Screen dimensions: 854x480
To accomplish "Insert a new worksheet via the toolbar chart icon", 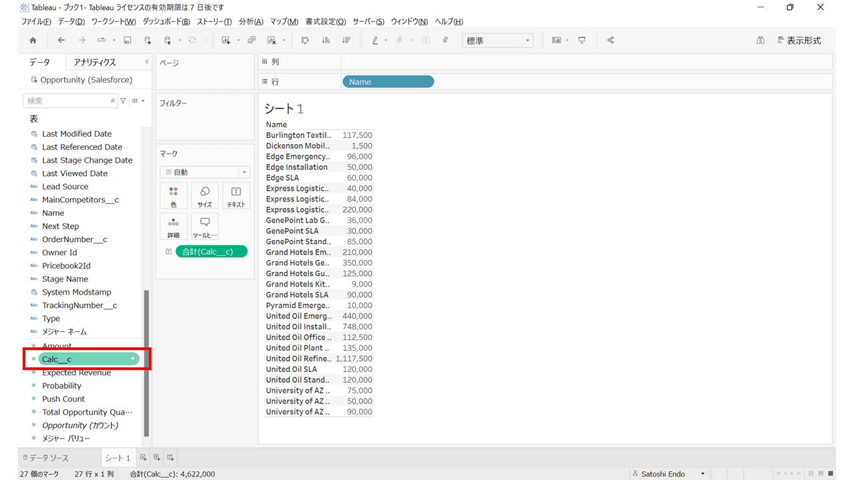I will 226,41.
